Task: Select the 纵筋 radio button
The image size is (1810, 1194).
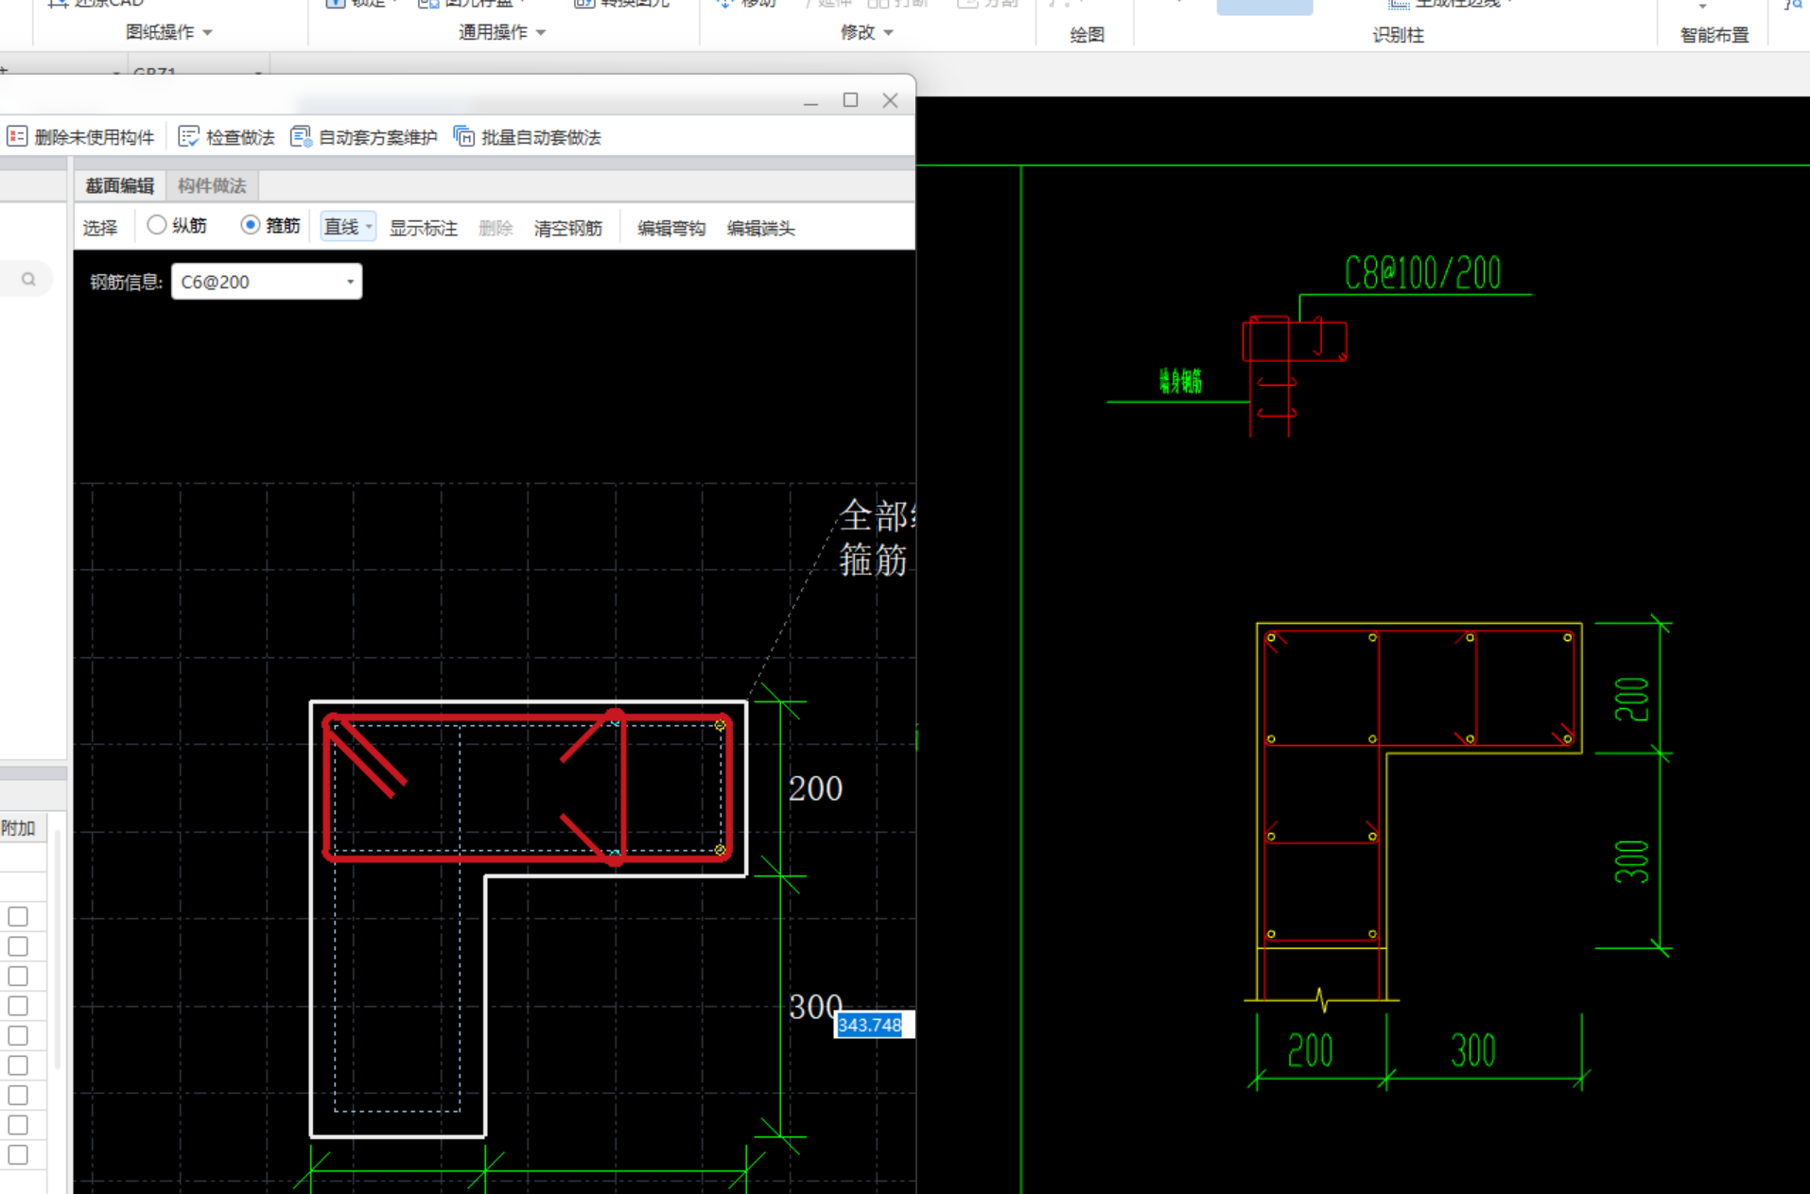Action: (x=157, y=225)
